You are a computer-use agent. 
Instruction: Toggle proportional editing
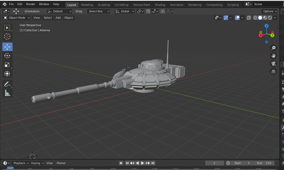click(163, 11)
